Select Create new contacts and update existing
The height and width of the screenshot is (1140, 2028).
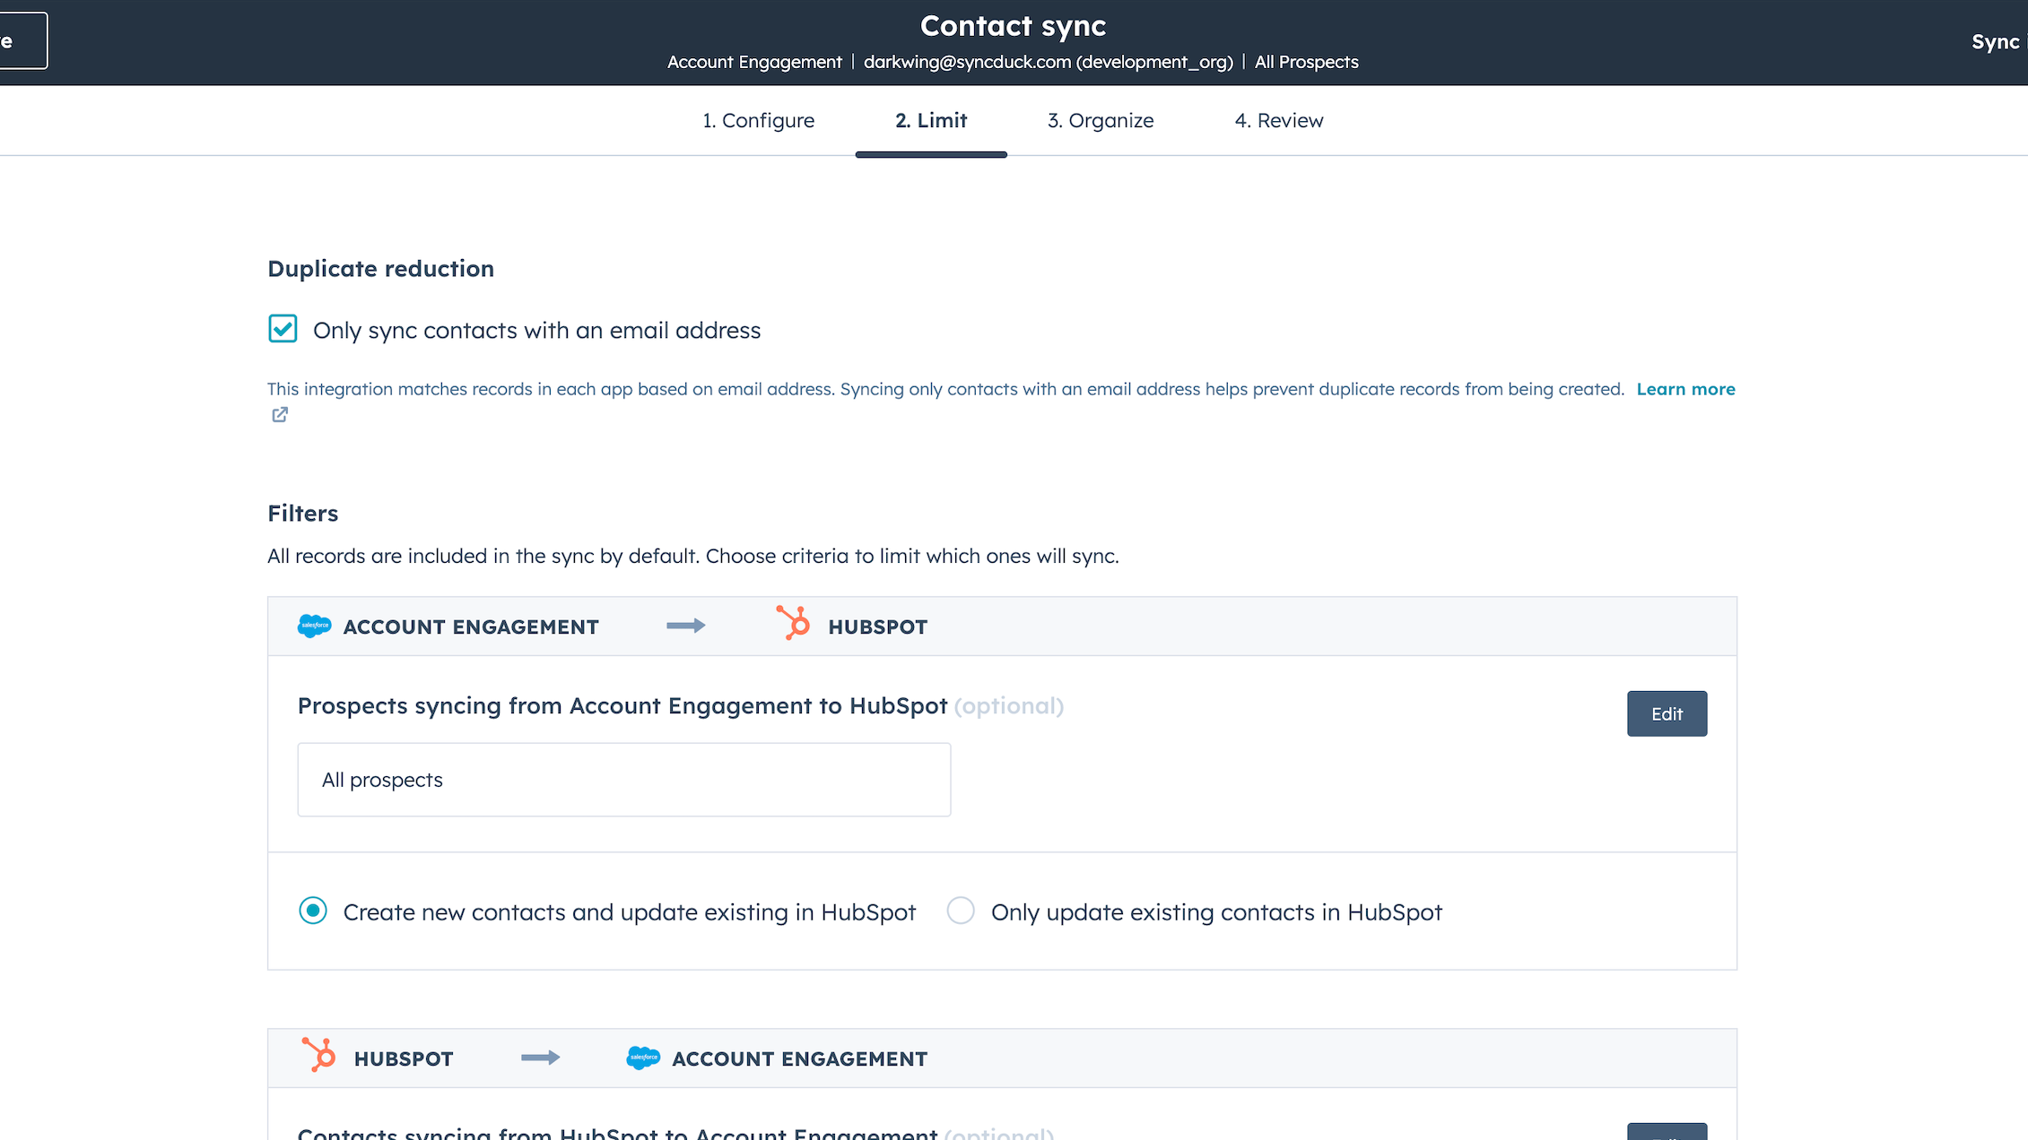click(313, 911)
